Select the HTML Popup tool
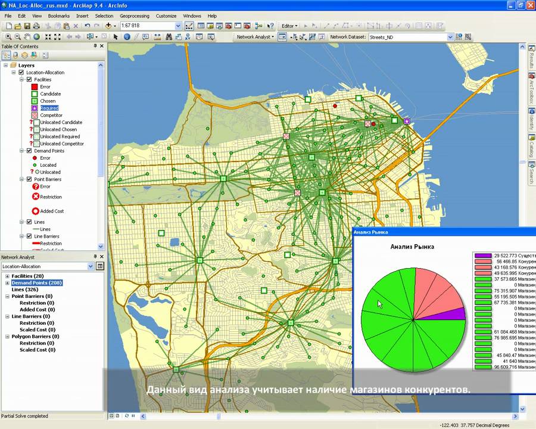The image size is (536, 429). tap(146, 36)
